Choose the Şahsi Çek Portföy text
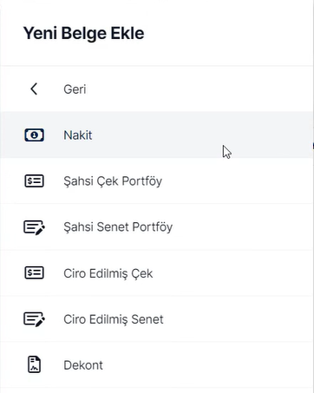Screen dimensions: 314x393 point(113,181)
